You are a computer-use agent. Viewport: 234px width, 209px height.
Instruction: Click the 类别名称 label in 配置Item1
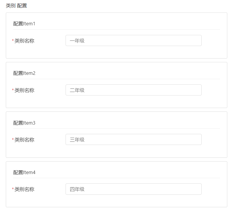pos(24,41)
